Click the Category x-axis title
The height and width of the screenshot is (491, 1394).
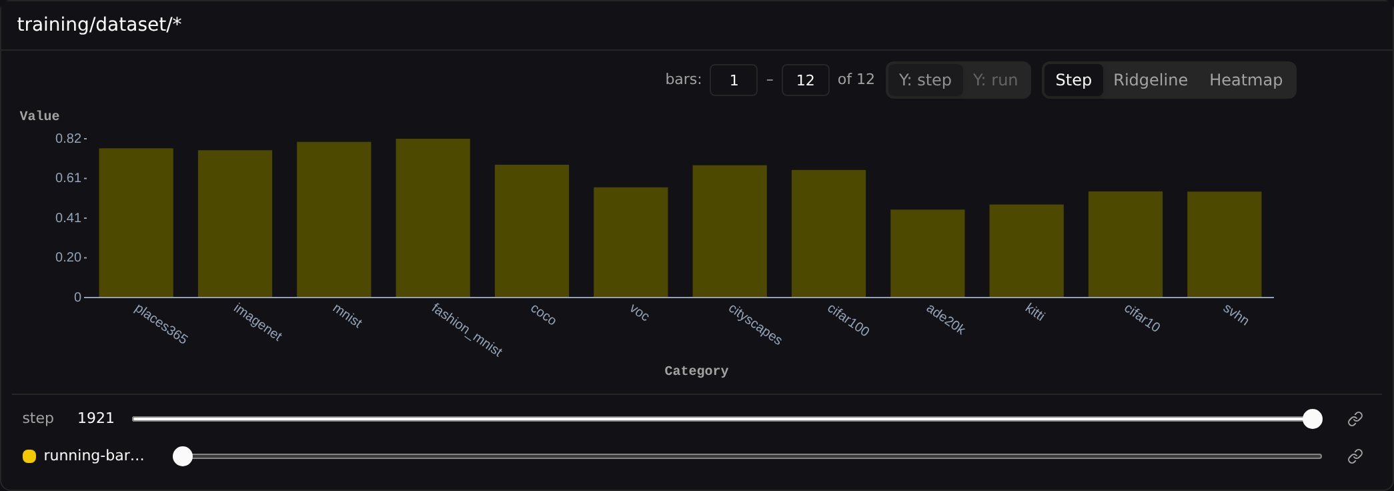696,371
